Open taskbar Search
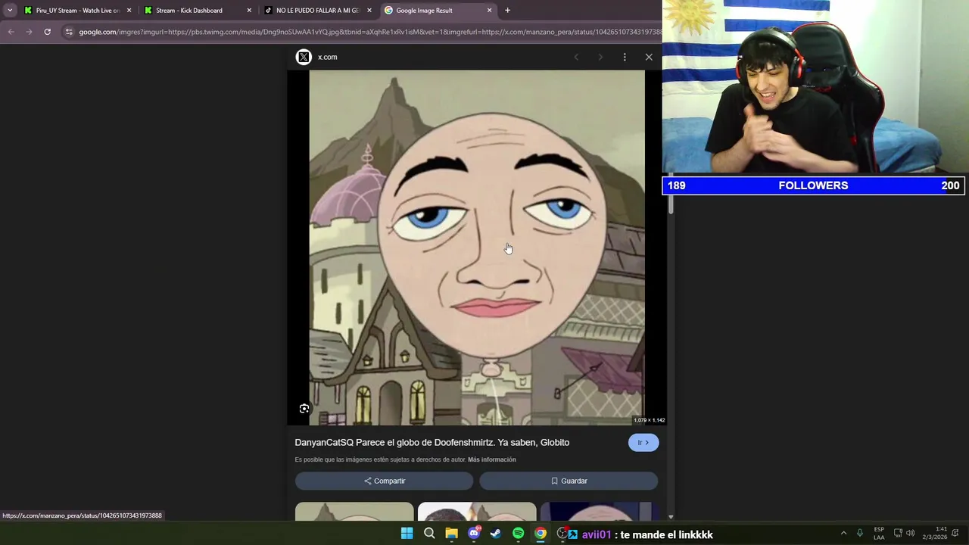 (x=429, y=534)
